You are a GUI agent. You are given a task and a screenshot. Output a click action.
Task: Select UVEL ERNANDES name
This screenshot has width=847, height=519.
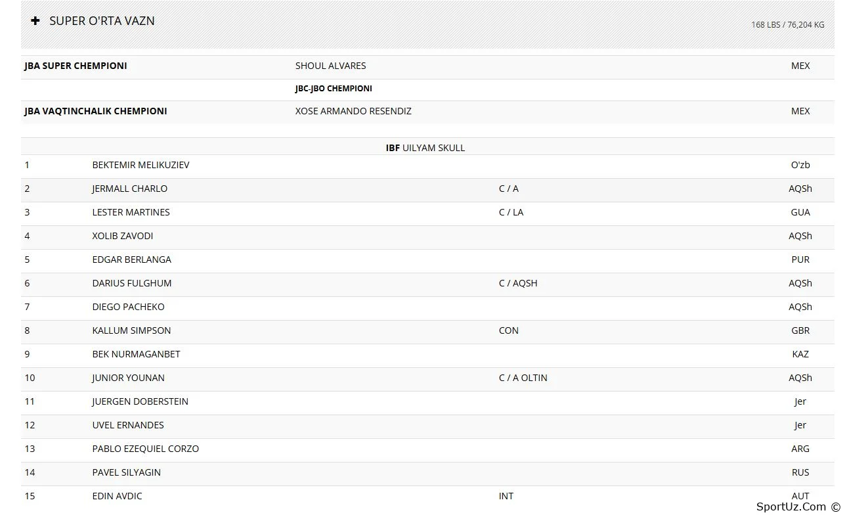tap(128, 425)
